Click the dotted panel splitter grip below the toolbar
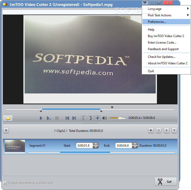The width and height of the screenshot is (191, 190). (90, 123)
